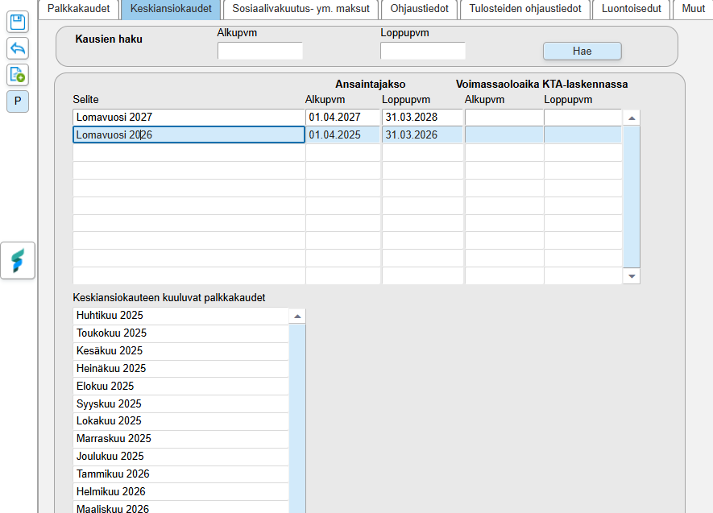Select Heinäkuu 2025 pay period
Viewport: 713px width, 513px height.
(180, 369)
